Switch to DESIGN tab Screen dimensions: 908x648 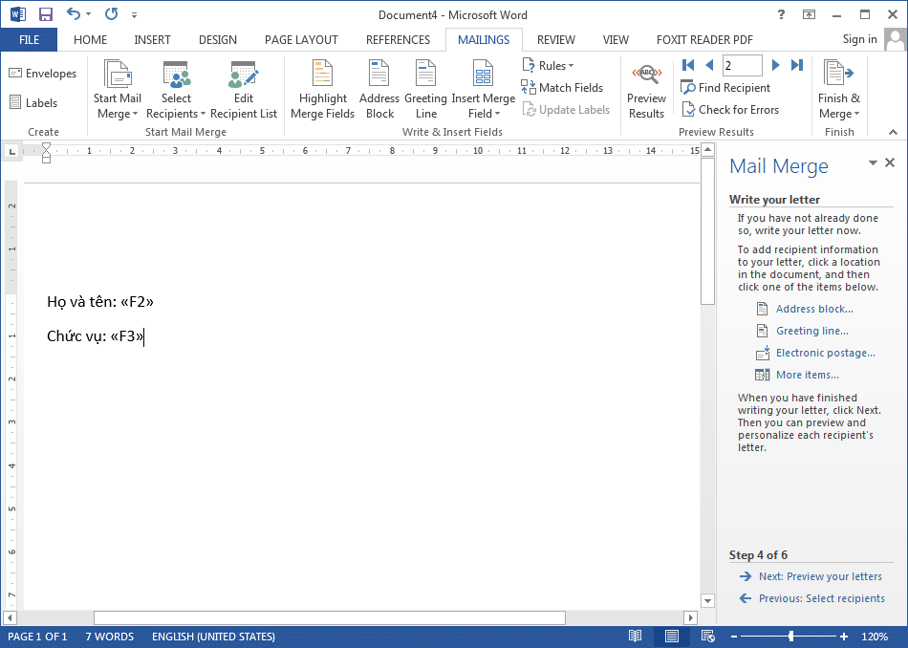218,39
